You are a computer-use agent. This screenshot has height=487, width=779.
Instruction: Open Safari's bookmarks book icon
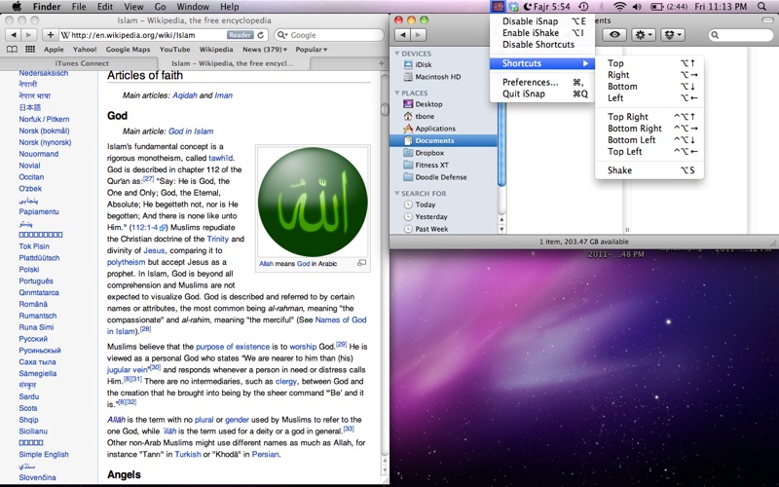pos(13,49)
